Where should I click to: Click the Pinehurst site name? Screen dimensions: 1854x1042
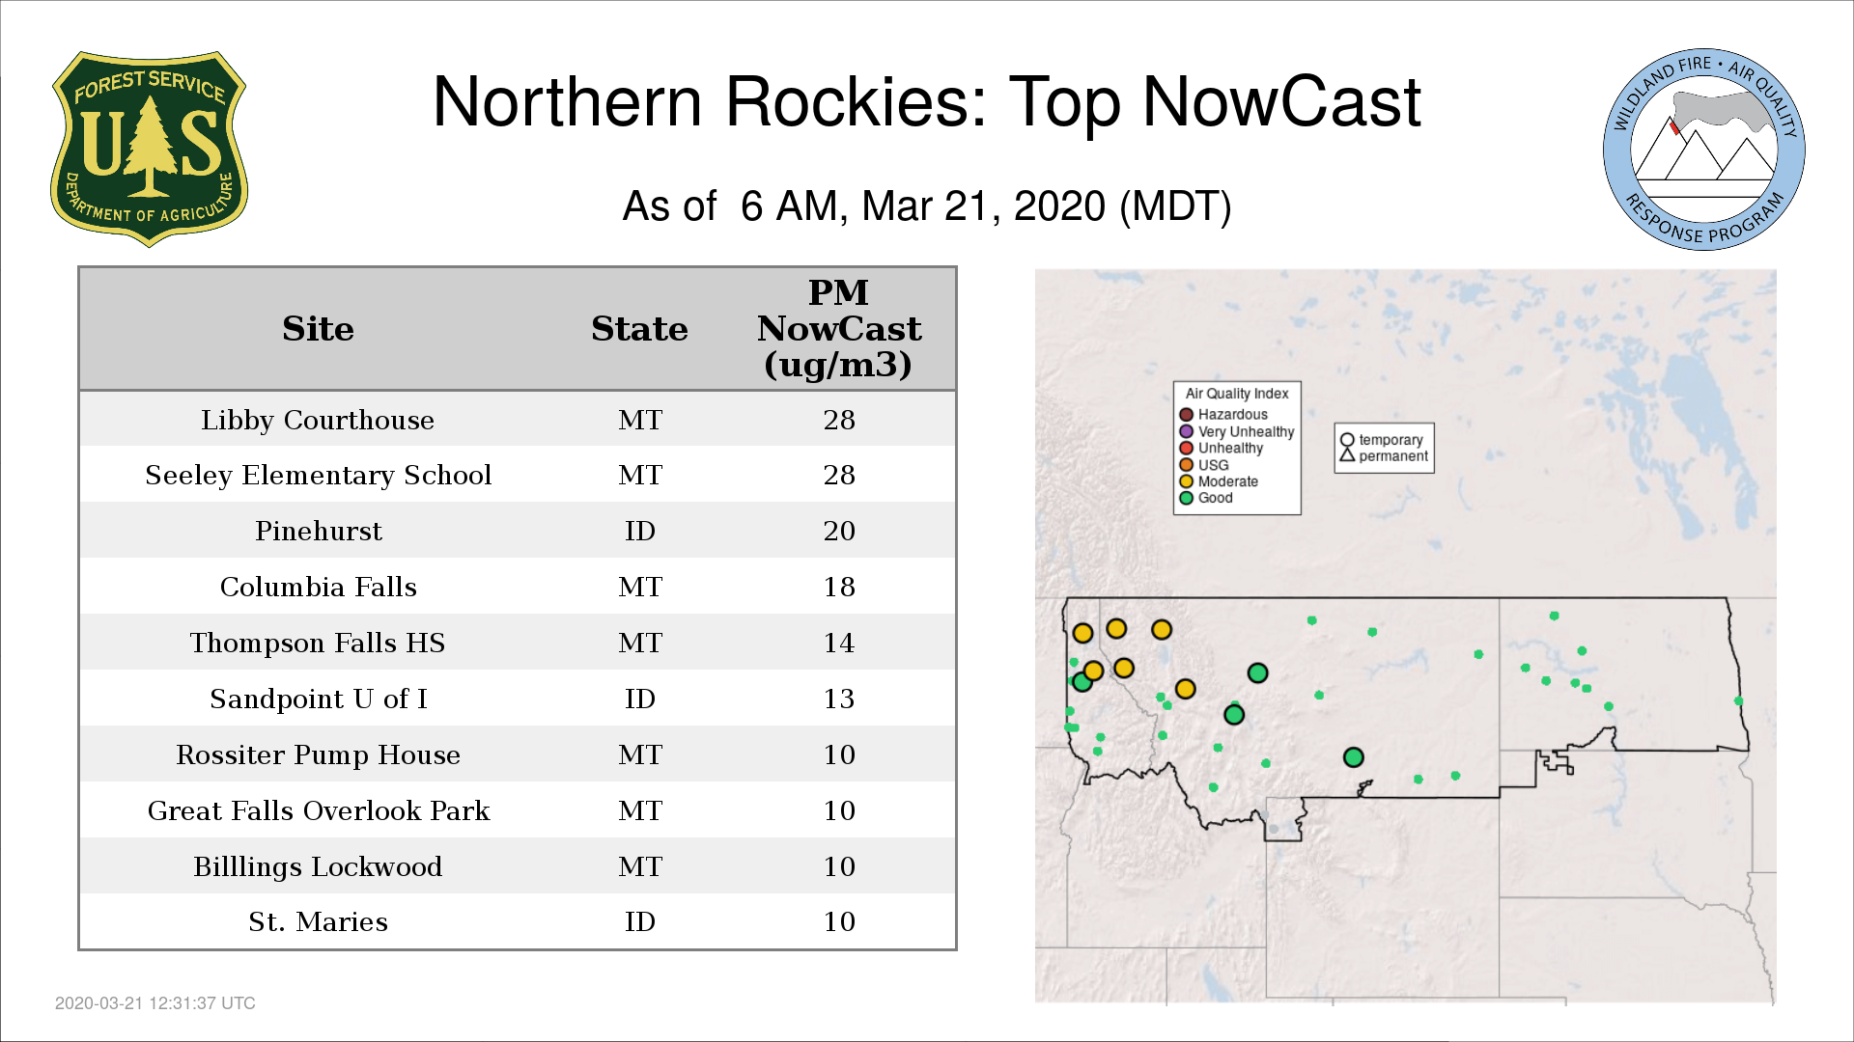pos(318,531)
